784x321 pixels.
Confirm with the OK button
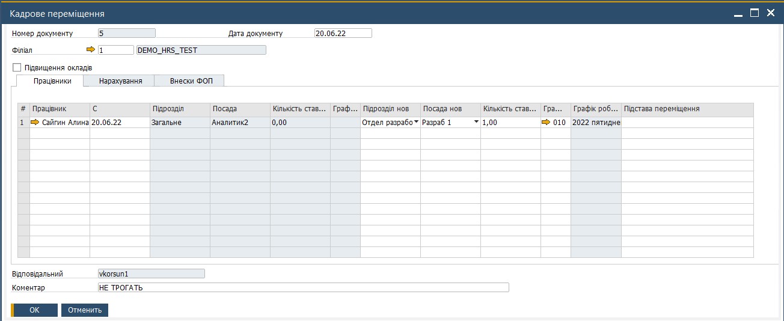coord(34,310)
